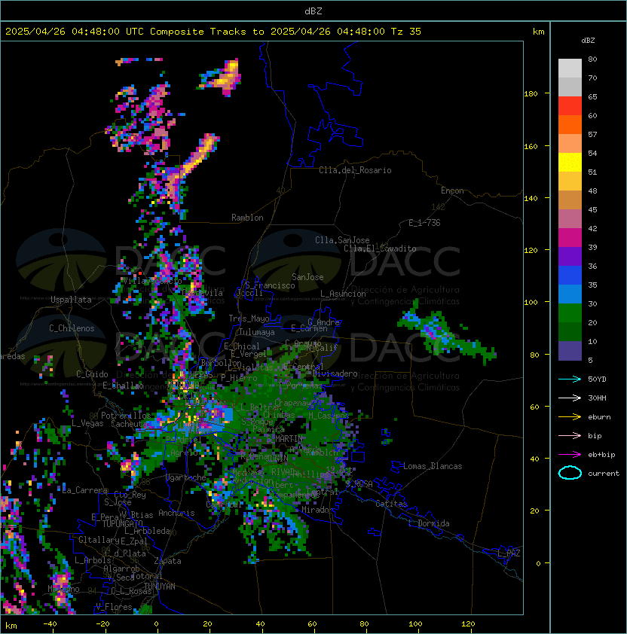Click the TUNUYAN map label
The height and width of the screenshot is (634, 627).
pyautogui.click(x=160, y=587)
